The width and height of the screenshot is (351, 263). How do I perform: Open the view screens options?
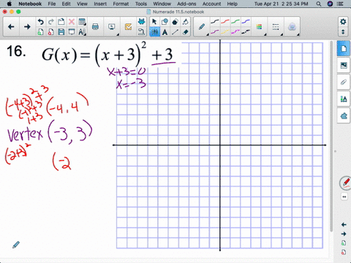[x=112, y=27]
